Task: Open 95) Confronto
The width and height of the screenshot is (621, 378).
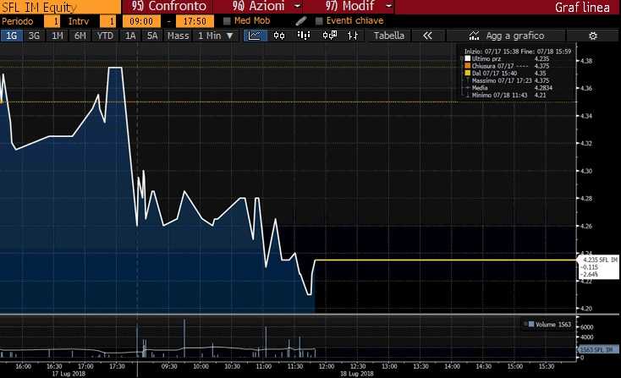Action: click(x=169, y=6)
